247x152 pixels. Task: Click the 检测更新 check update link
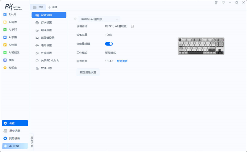(x=122, y=61)
